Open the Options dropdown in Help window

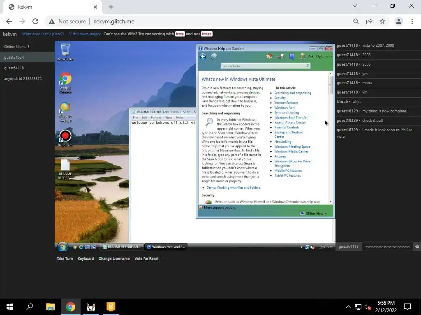coord(324,56)
